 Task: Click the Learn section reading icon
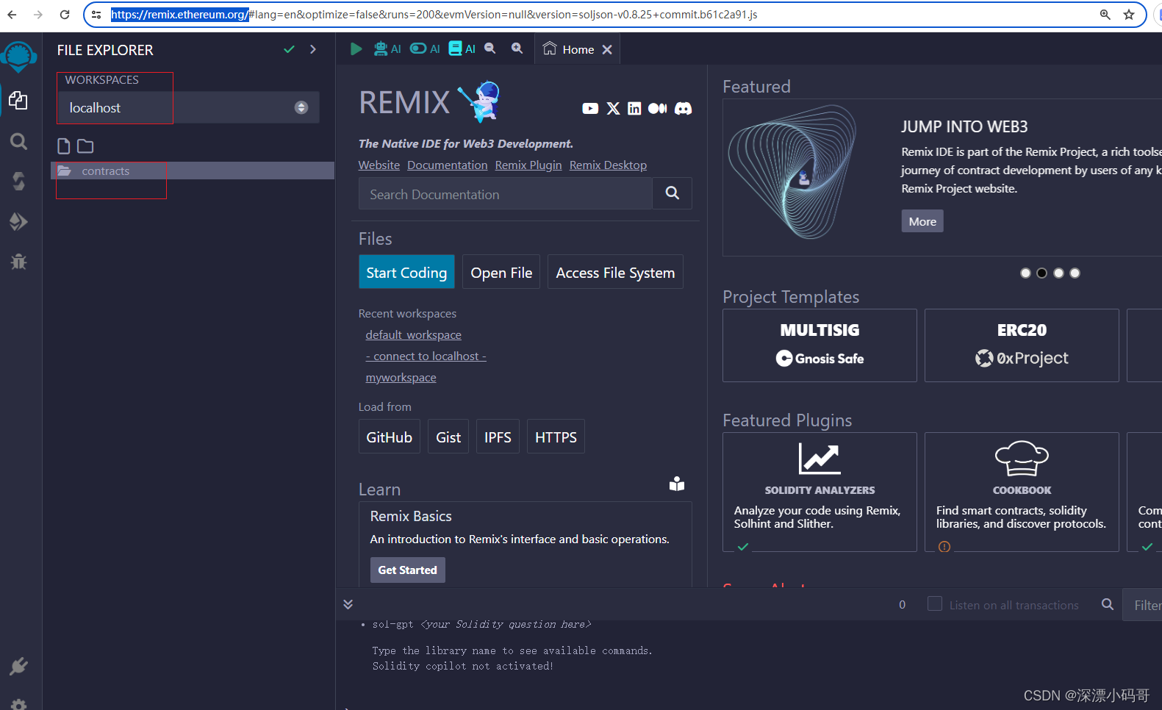pyautogui.click(x=677, y=484)
